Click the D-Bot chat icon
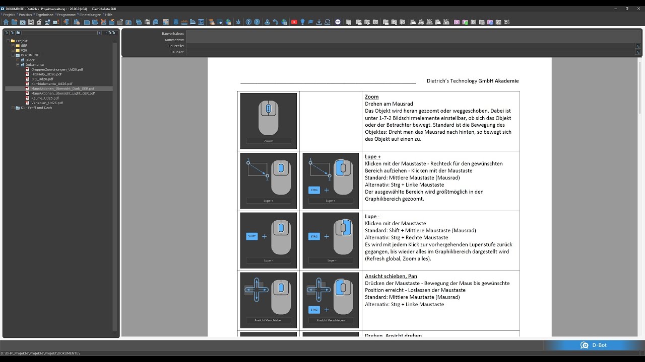 click(x=585, y=345)
